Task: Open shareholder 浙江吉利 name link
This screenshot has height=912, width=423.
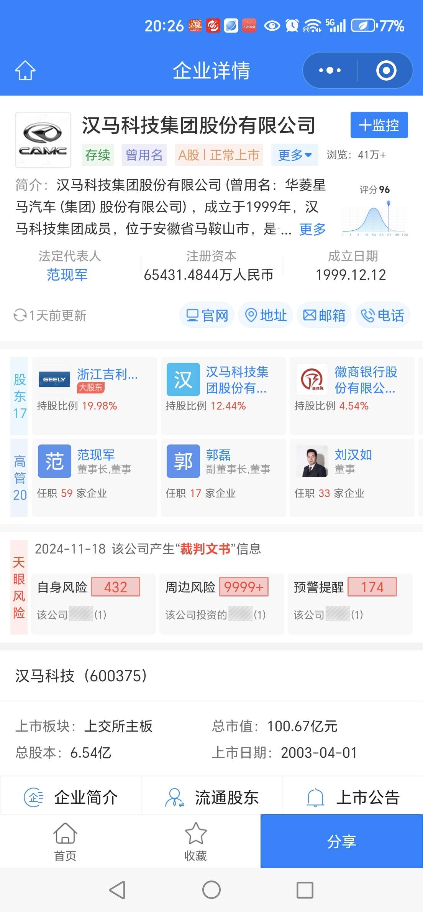Action: [107, 374]
